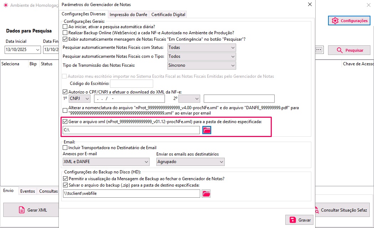
Task: Click folder icon beside backup destination path
Action: pyautogui.click(x=206, y=194)
